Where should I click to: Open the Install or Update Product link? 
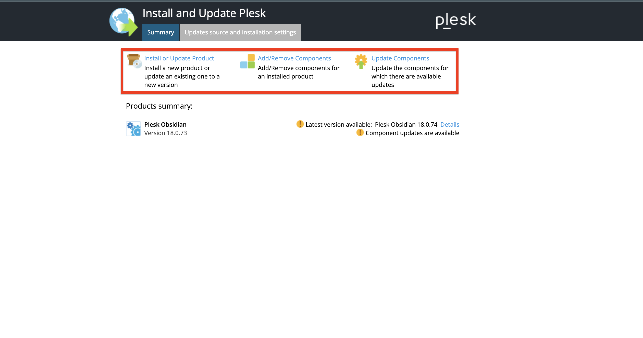coord(179,58)
